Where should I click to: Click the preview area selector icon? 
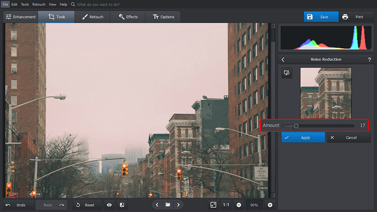click(287, 73)
